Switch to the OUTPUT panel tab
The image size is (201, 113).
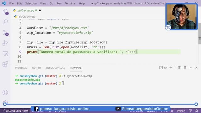point(36,68)
